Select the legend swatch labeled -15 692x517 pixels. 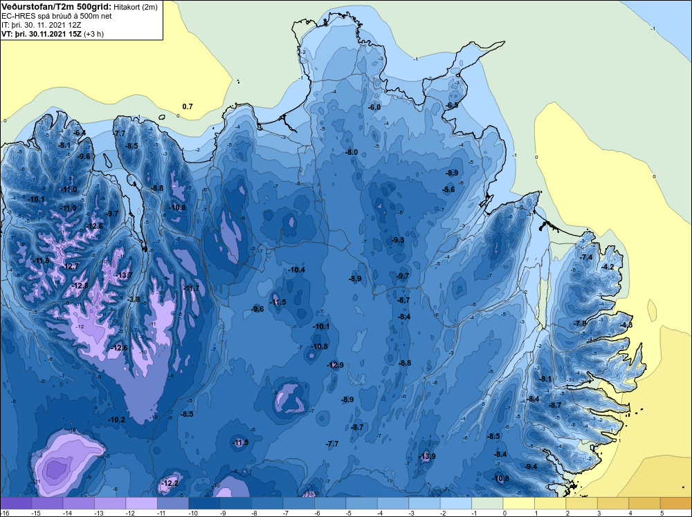tap(47, 503)
